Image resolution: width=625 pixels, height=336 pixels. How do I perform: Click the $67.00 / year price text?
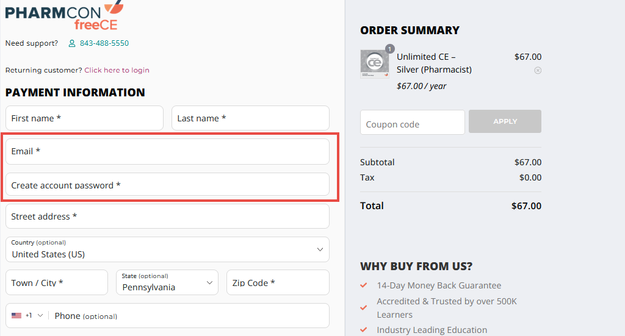point(421,86)
